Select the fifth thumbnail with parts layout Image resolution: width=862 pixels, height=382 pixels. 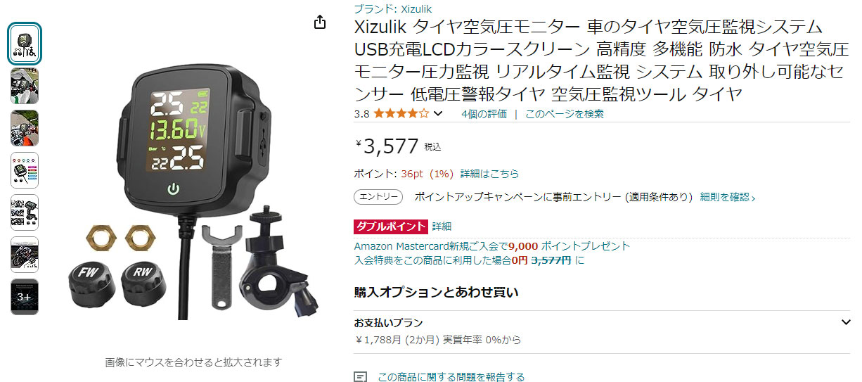click(25, 212)
